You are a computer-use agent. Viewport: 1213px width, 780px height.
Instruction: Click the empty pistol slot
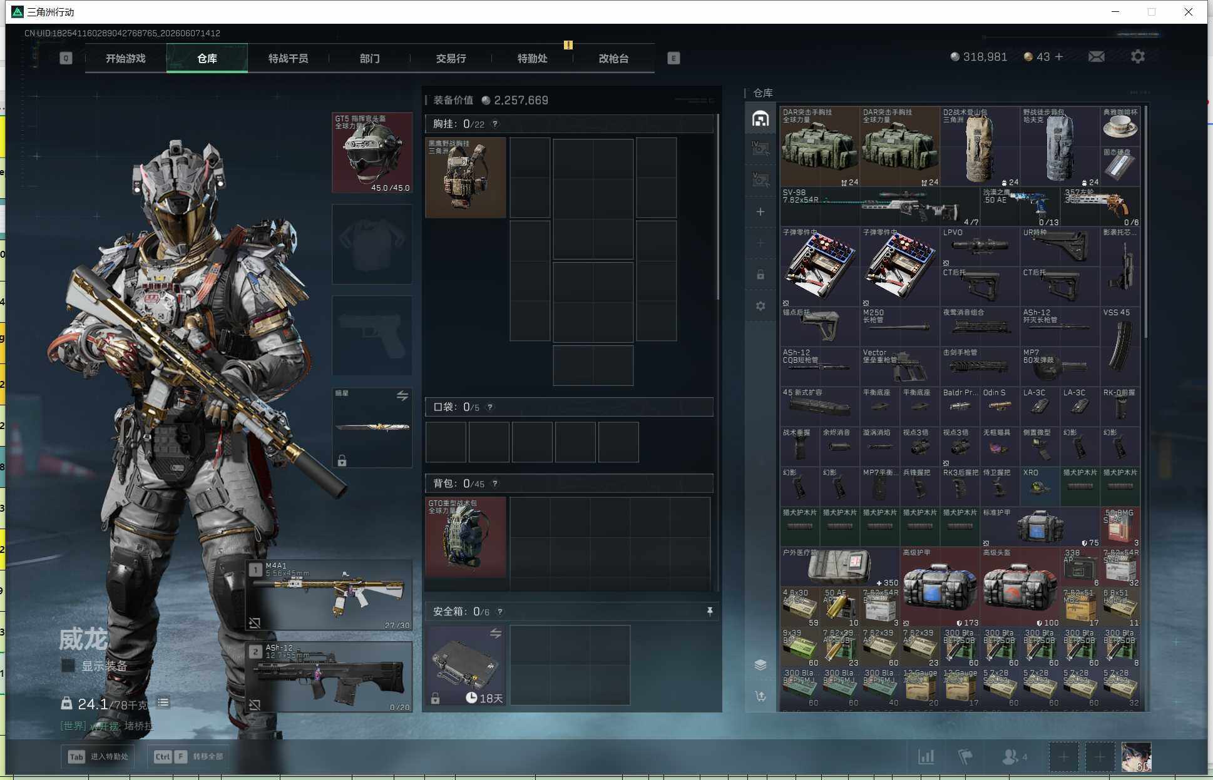point(372,335)
